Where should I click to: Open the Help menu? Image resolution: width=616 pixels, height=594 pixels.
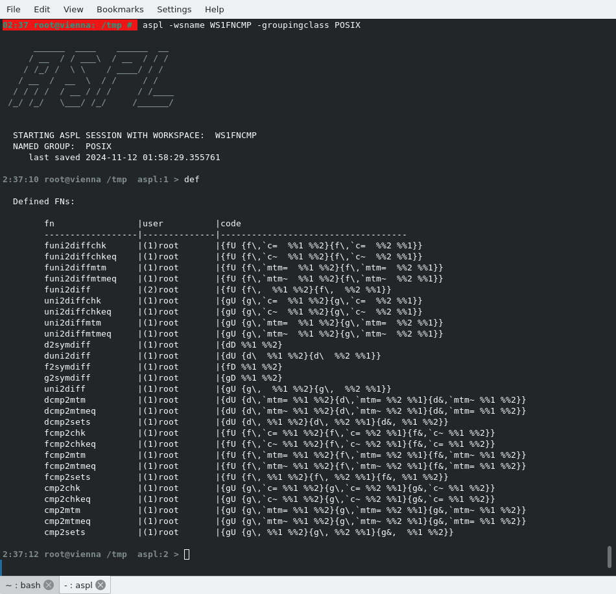[214, 9]
